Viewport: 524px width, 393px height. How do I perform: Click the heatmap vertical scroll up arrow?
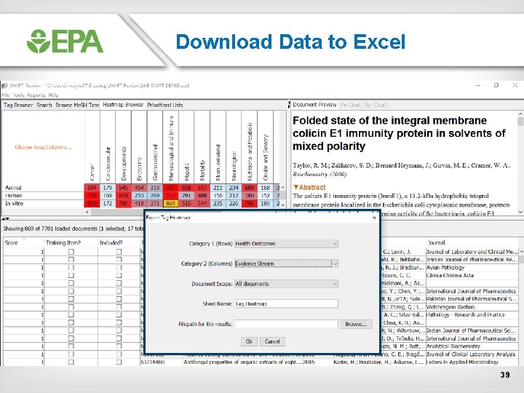[282, 188]
